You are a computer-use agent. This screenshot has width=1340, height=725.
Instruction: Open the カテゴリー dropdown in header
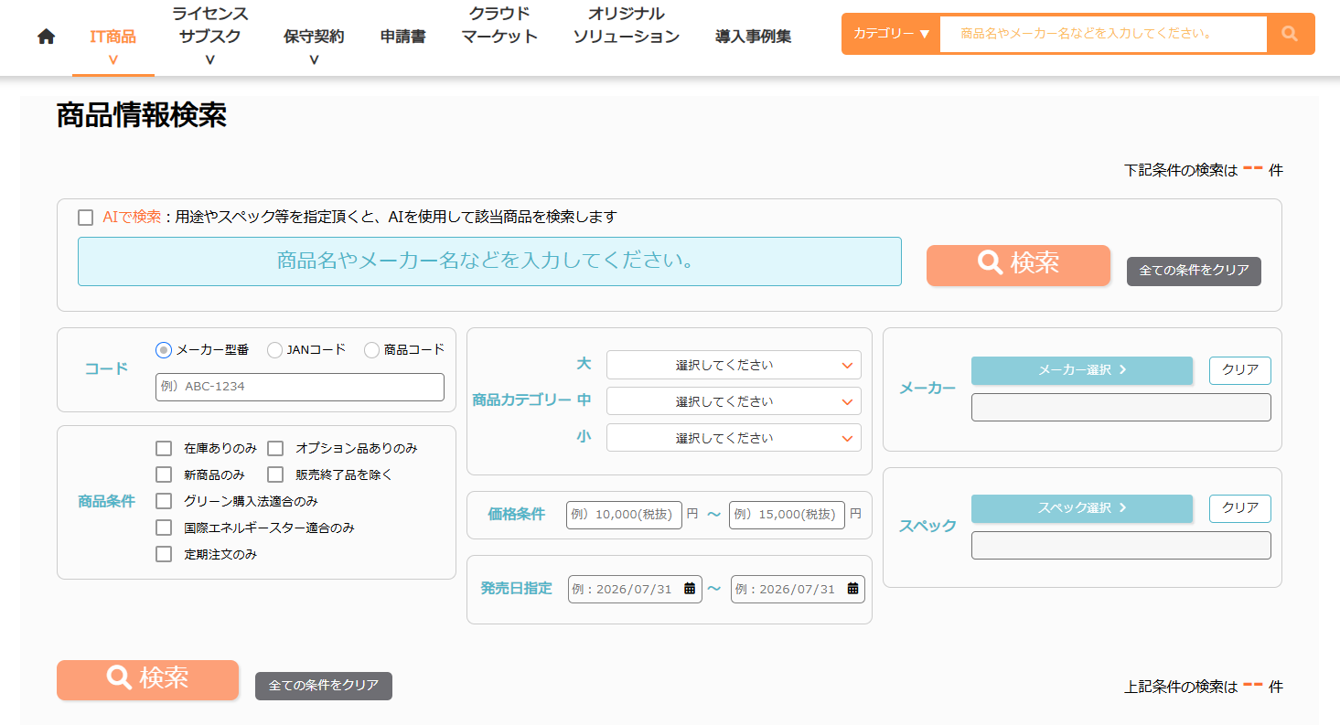tap(891, 34)
